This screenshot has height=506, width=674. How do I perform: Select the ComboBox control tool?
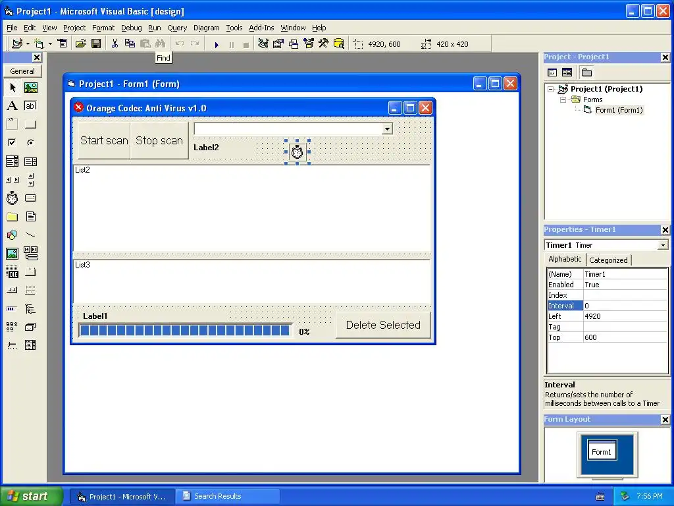pyautogui.click(x=13, y=161)
